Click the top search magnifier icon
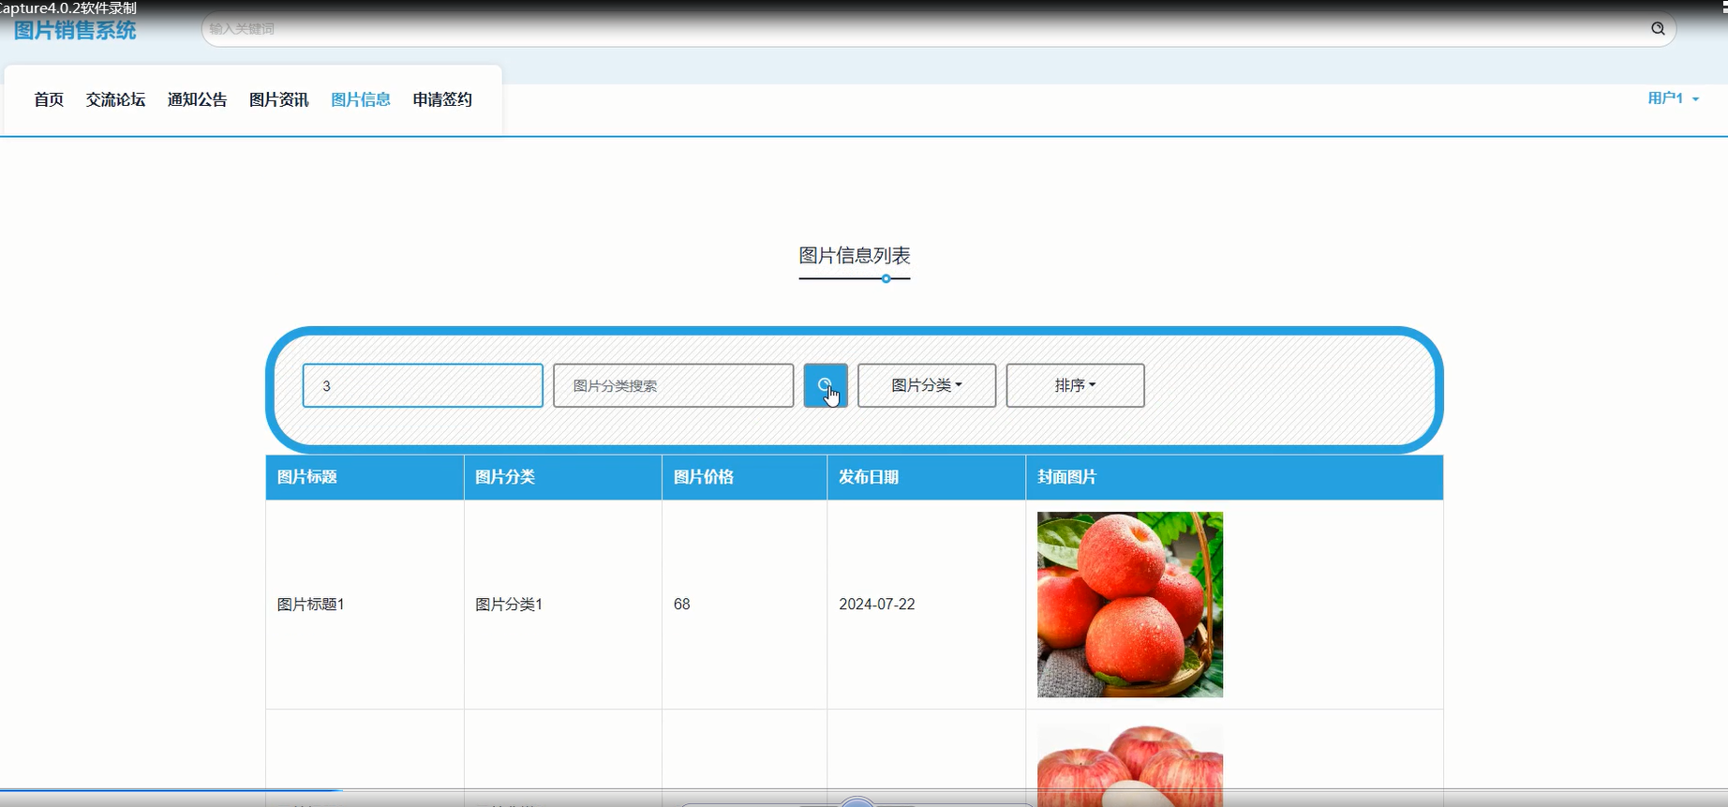The height and width of the screenshot is (807, 1728). [x=1658, y=28]
